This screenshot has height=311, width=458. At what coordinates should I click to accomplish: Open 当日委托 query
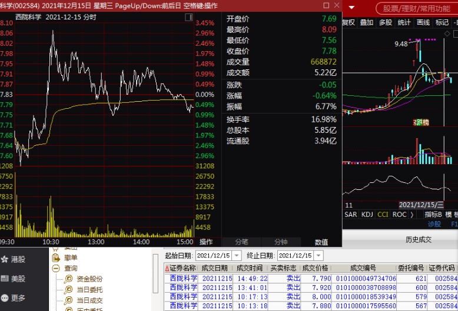tap(89, 289)
